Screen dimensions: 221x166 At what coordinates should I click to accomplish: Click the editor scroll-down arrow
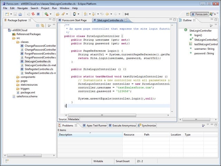tap(172, 111)
